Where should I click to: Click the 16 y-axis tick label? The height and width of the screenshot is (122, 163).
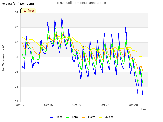(x=16, y=72)
